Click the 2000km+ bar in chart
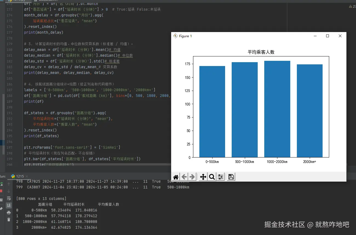 (310, 111)
